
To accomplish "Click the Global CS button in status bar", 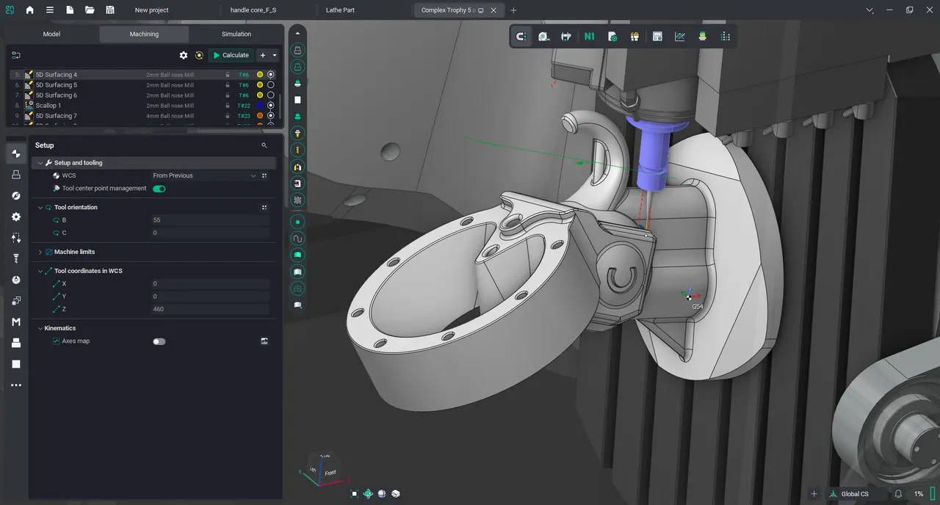I will point(849,494).
